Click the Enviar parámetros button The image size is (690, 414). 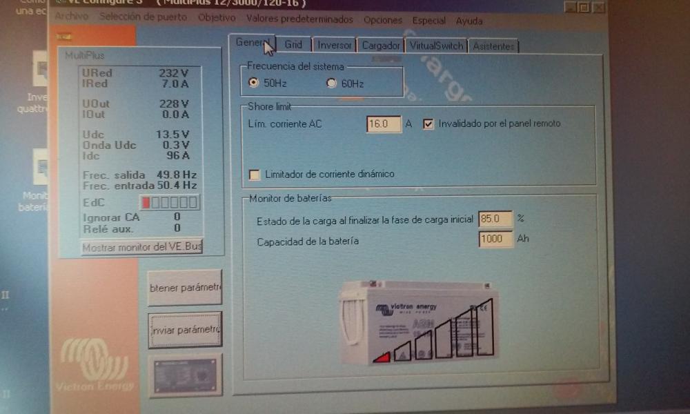[x=185, y=330]
